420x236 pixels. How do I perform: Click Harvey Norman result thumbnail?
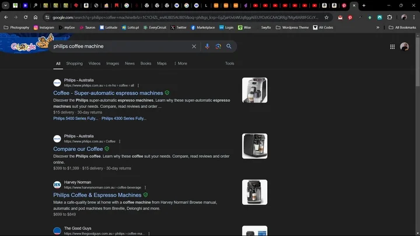tap(254, 192)
